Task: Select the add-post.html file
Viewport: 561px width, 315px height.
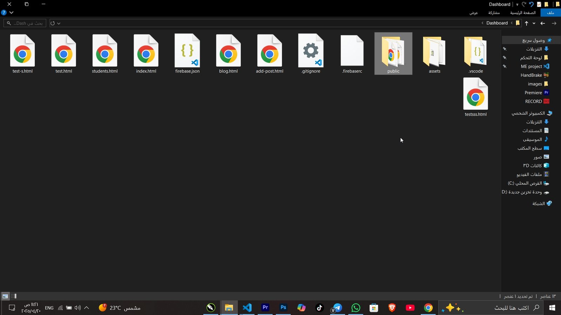Action: (269, 54)
